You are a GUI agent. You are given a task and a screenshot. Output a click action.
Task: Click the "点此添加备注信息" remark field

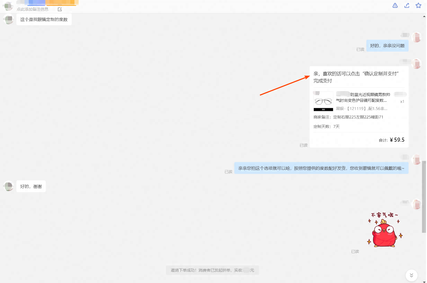point(33,9)
